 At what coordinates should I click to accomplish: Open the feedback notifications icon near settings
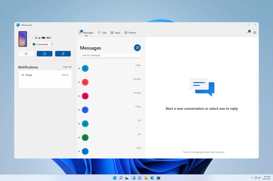(x=248, y=32)
